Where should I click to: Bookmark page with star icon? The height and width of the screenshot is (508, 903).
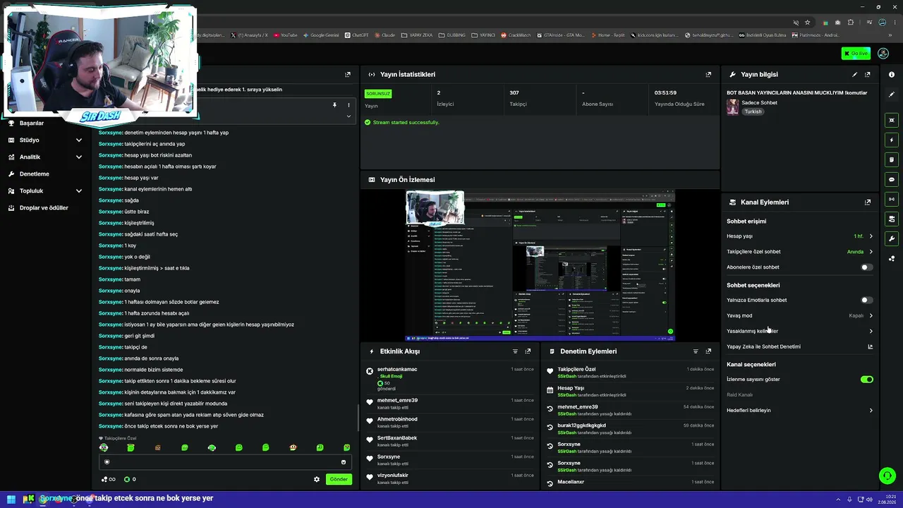808,23
